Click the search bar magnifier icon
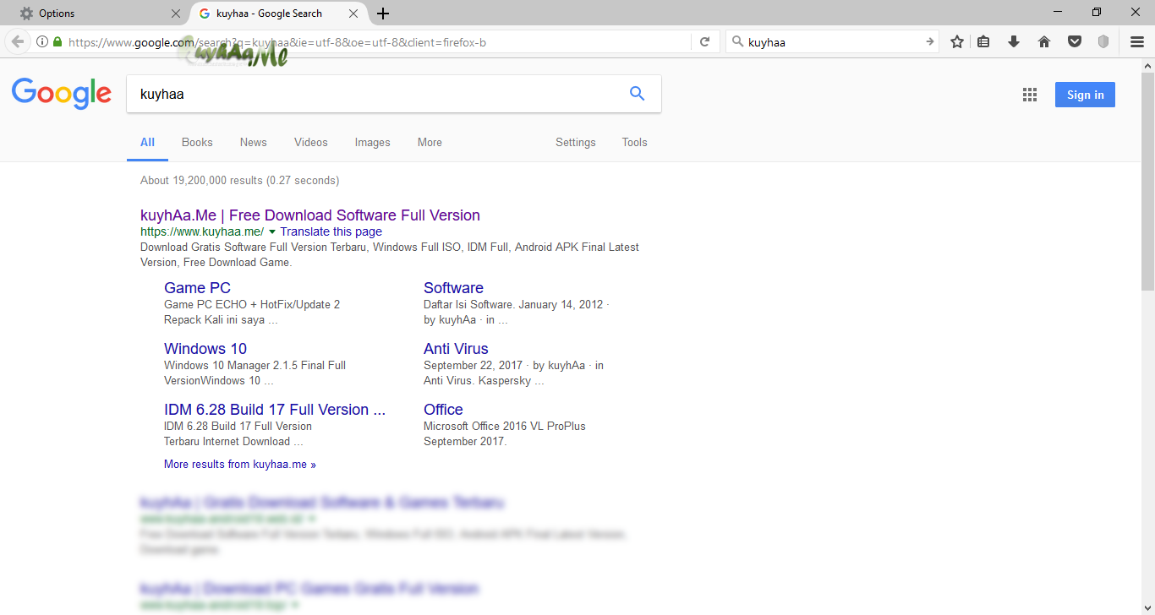Image resolution: width=1155 pixels, height=615 pixels. click(736, 41)
